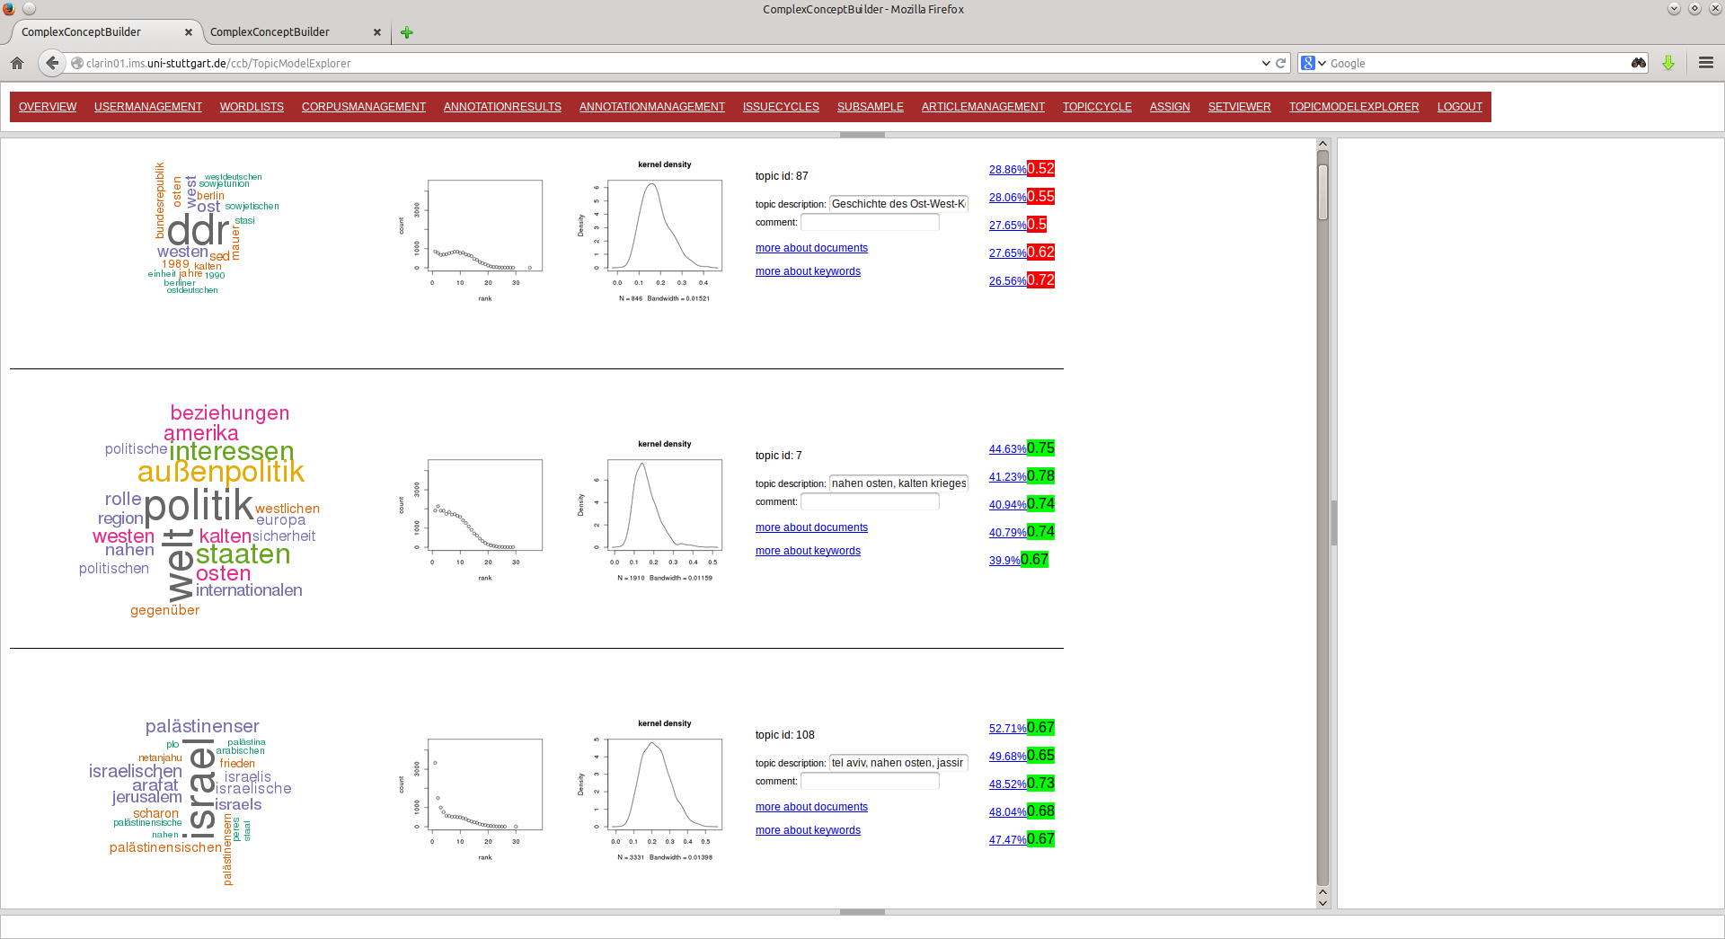Viewport: 1725px width, 939px height.
Task: Open ANNOTATIONMANAGEMENT in the navigation bar
Action: (652, 107)
